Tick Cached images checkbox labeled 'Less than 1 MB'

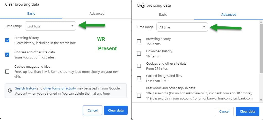[x=139, y=78]
